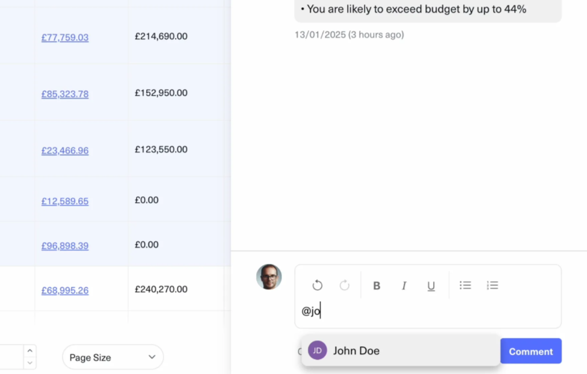Click the redo icon in comment toolbar
The width and height of the screenshot is (587, 374).
click(x=344, y=285)
